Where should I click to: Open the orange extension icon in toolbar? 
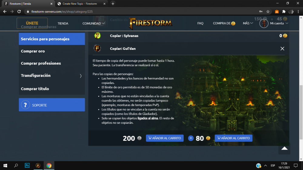277,11
